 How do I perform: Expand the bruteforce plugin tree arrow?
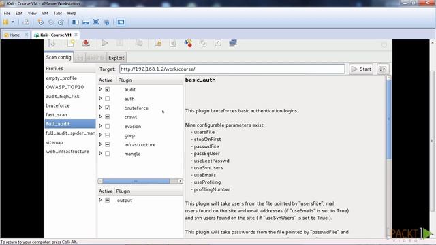(x=100, y=108)
